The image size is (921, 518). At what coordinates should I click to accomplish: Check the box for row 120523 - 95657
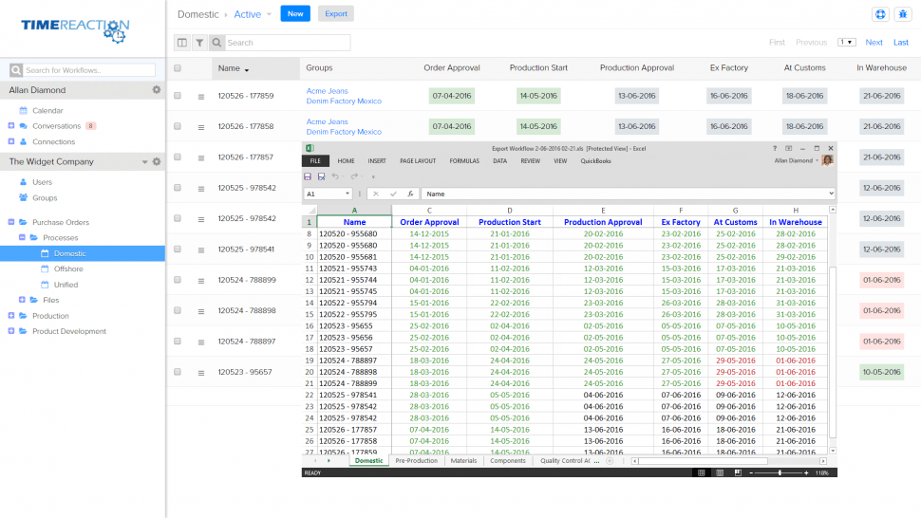click(178, 372)
